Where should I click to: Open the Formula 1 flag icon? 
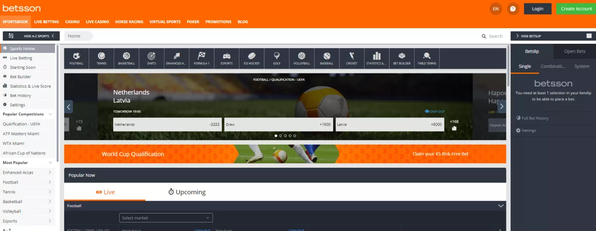pos(201,58)
